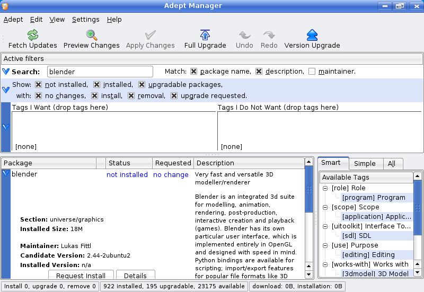This screenshot has width=424, height=292.
Task: Click the Details button for blender
Action: (x=135, y=275)
